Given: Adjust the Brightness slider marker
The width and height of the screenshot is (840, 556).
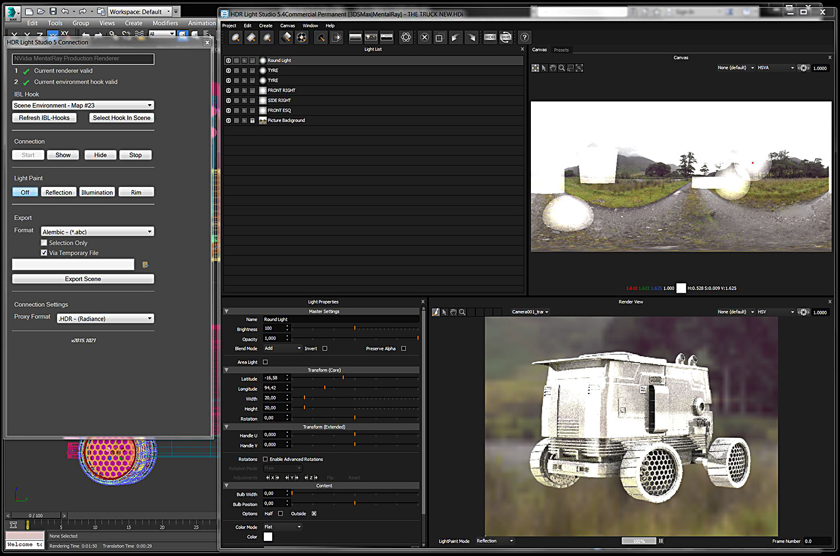Looking at the screenshot, I should [x=354, y=328].
